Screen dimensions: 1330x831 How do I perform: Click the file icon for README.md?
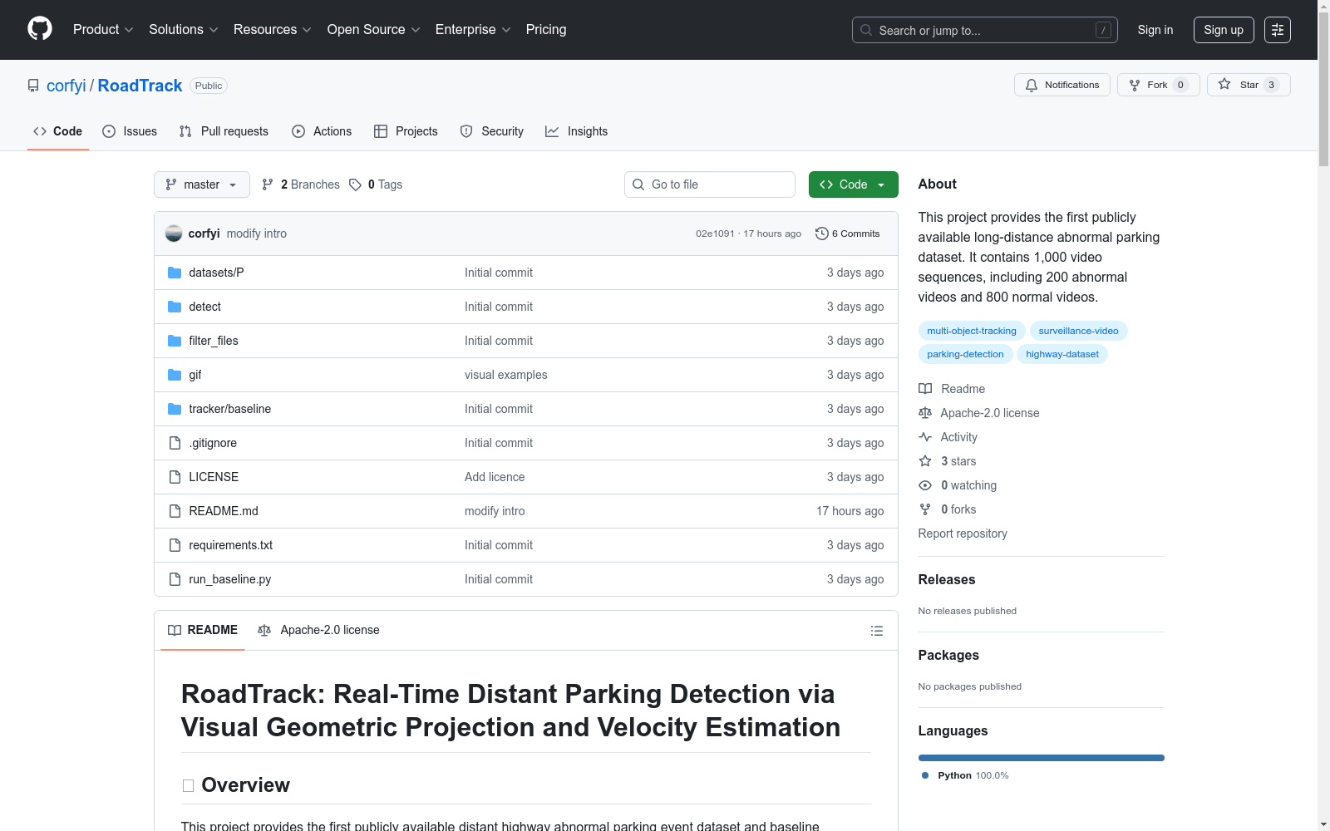[x=175, y=511]
